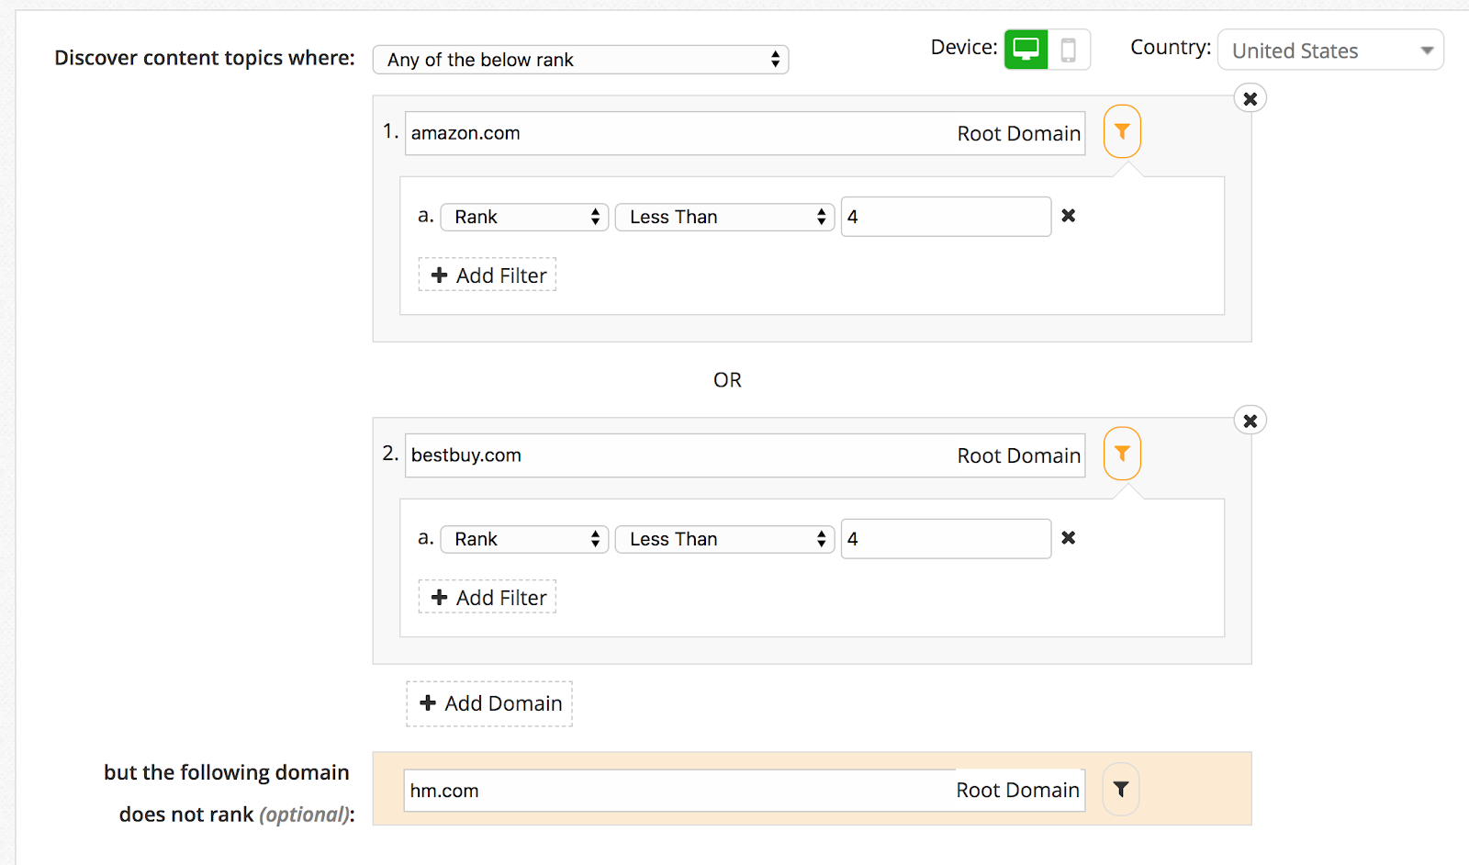1469x865 pixels.
Task: Click the Add Domain button
Action: [489, 703]
